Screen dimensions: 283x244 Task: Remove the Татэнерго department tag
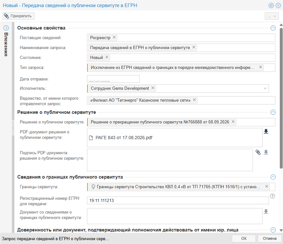194,100
